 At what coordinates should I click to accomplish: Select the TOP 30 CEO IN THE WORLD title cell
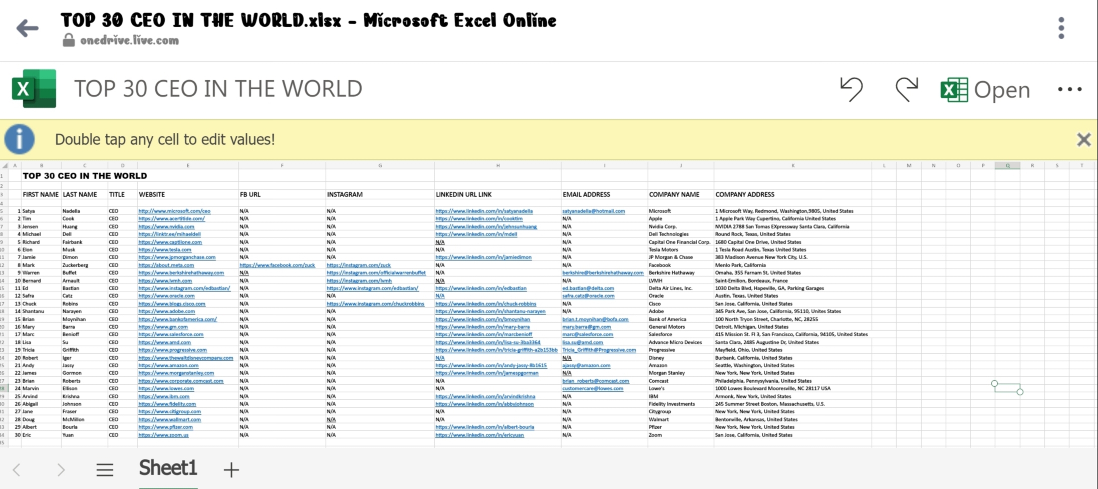pyautogui.click(x=85, y=176)
